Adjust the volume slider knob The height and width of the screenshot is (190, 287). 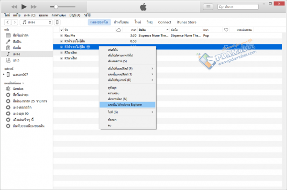point(56,7)
